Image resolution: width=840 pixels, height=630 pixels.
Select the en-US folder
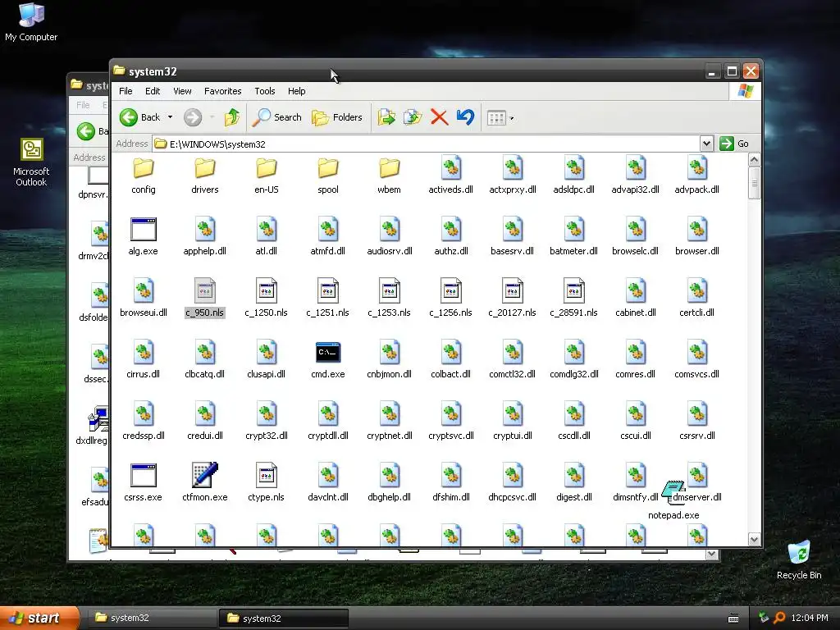coord(267,175)
